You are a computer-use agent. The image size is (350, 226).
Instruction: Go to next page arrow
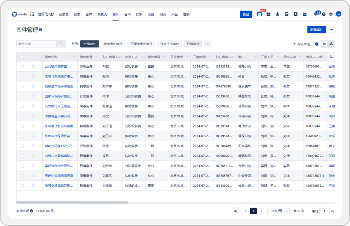coord(261,211)
